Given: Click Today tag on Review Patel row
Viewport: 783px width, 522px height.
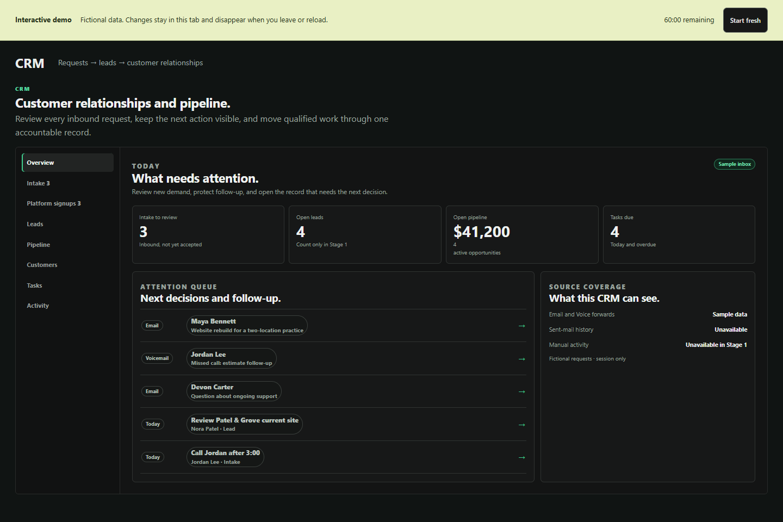Looking at the screenshot, I should point(153,424).
